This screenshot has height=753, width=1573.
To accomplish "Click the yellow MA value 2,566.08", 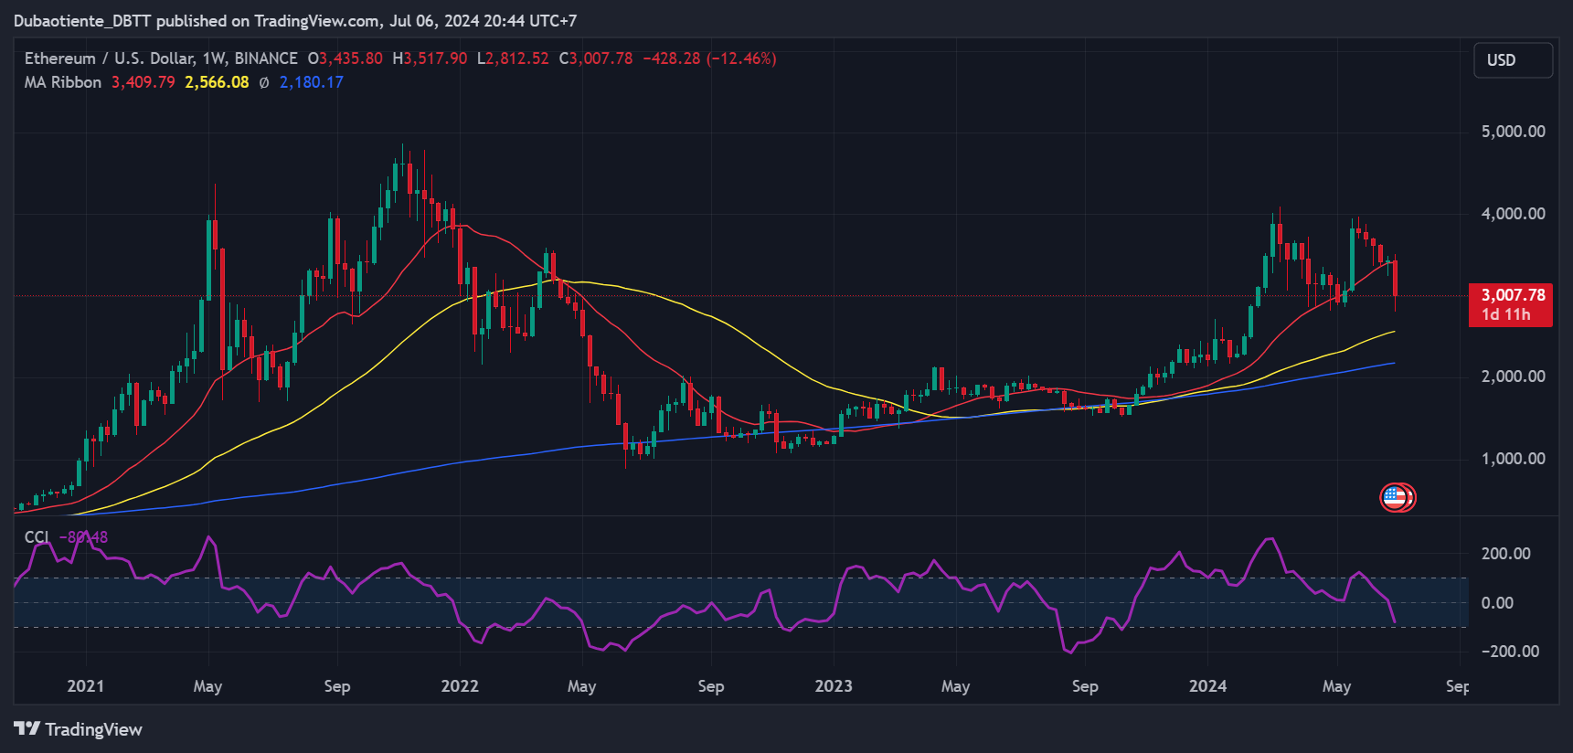I will tap(217, 82).
